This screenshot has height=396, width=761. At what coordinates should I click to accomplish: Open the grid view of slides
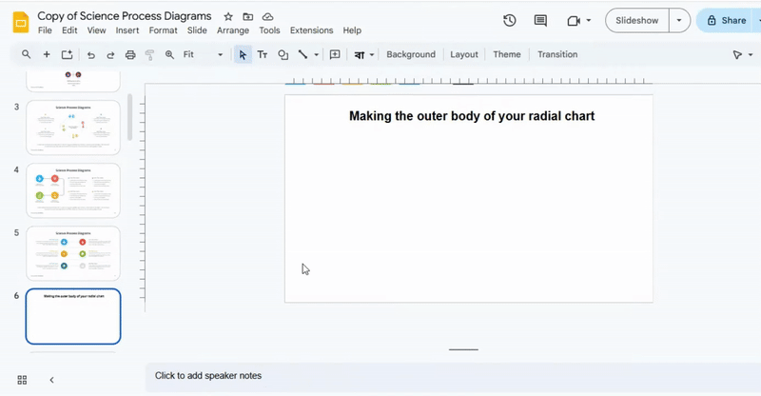[x=22, y=380]
